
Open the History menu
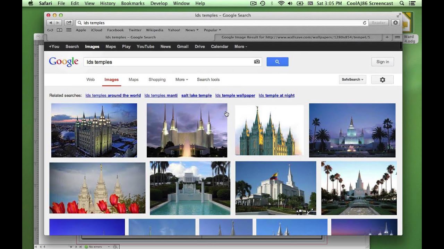pyautogui.click(x=108, y=3)
